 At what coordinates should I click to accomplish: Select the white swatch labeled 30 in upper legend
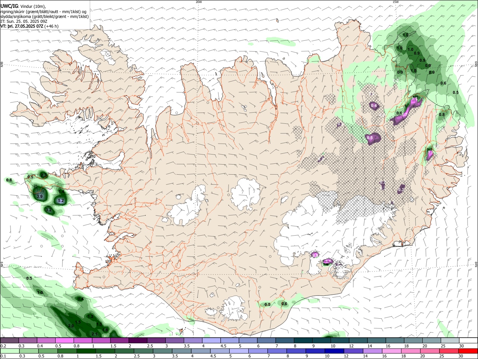click(468, 341)
